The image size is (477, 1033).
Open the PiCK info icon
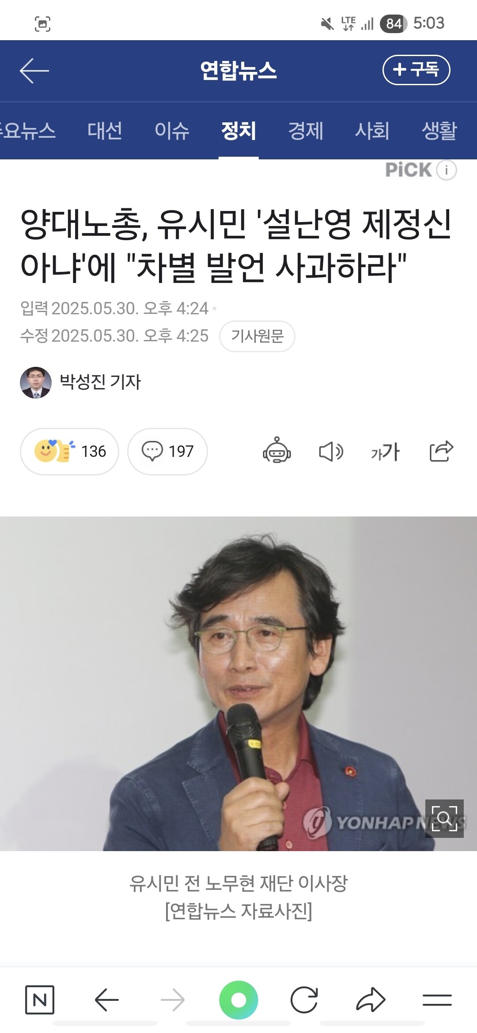click(447, 170)
